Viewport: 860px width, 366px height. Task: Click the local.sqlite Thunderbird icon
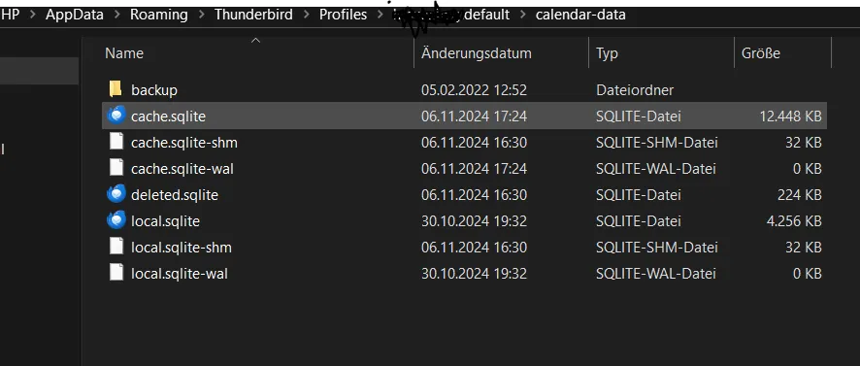(x=116, y=220)
